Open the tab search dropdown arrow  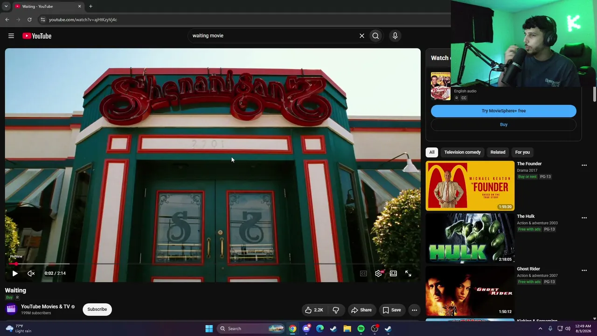pos(6,7)
